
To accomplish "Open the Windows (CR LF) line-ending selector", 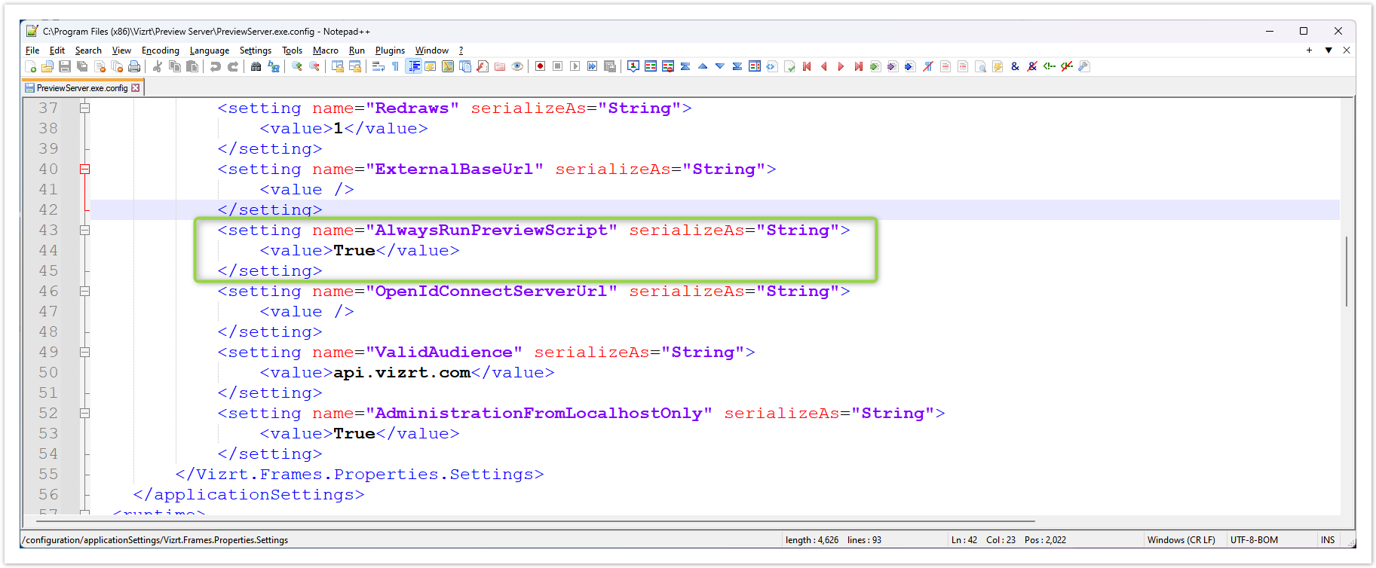I will 1181,540.
